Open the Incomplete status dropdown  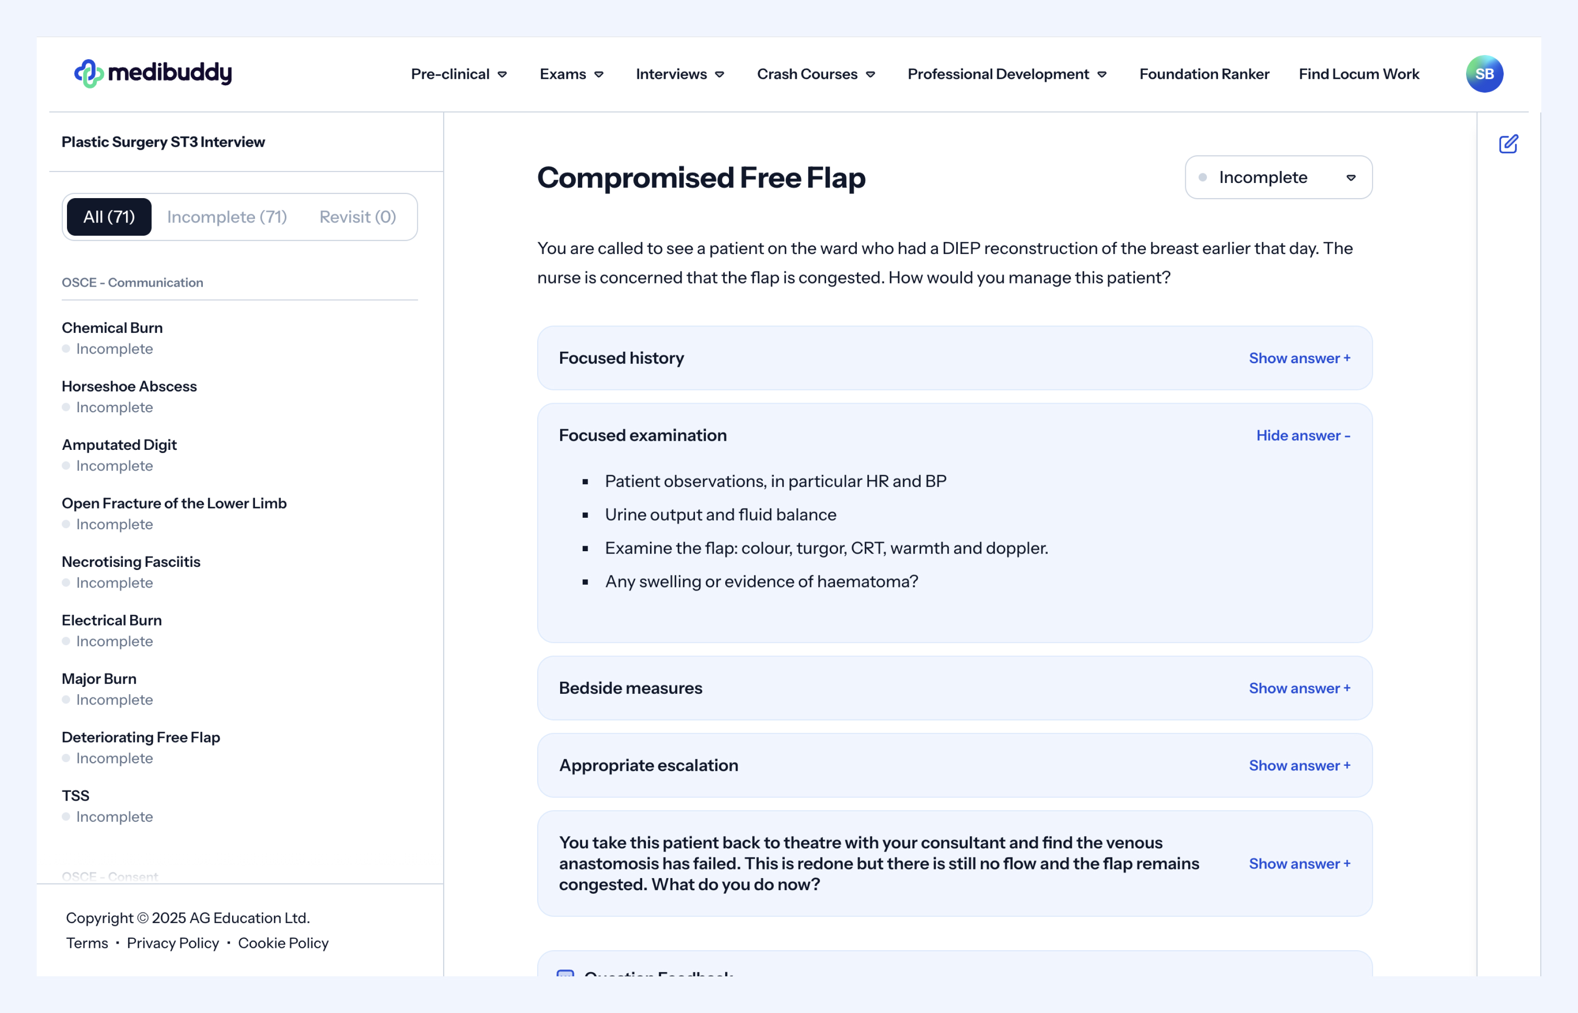click(x=1278, y=177)
